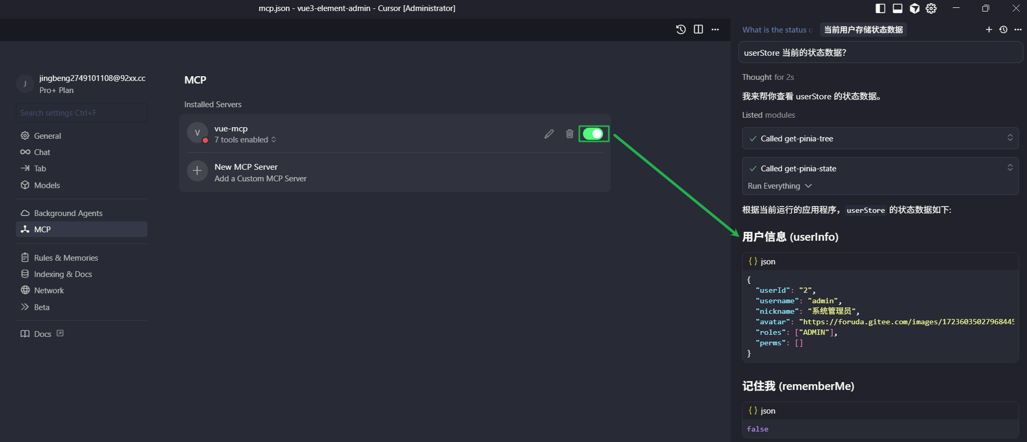This screenshot has height=442, width=1027.
Task: Open editor more actions ellipsis
Action: tap(715, 29)
